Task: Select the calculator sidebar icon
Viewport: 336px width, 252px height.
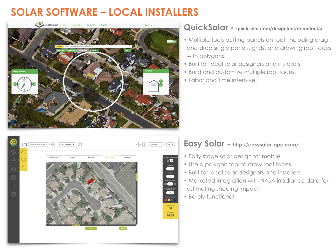Action: 13,178
